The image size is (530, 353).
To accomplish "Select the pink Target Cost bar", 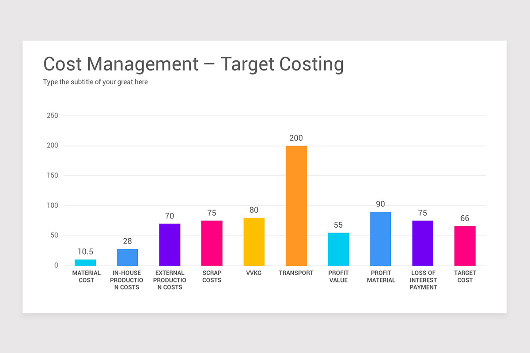I will (x=465, y=245).
